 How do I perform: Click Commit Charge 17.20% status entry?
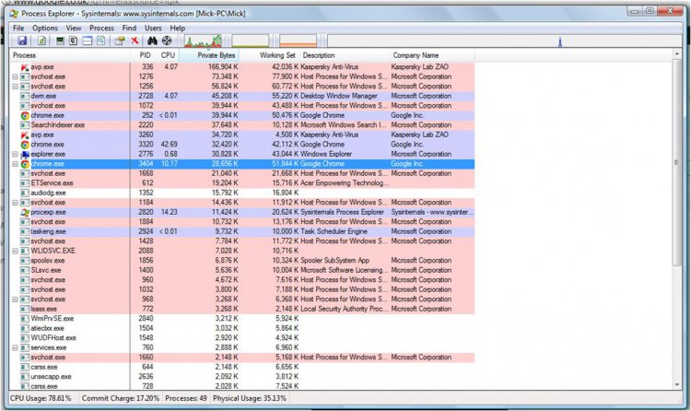pos(121,398)
